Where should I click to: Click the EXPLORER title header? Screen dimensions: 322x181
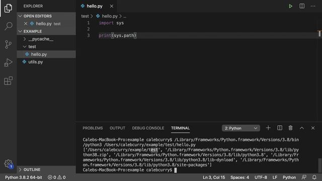pos(33,6)
